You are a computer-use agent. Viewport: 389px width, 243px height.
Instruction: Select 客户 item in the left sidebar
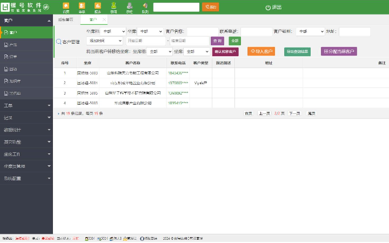tap(26, 32)
